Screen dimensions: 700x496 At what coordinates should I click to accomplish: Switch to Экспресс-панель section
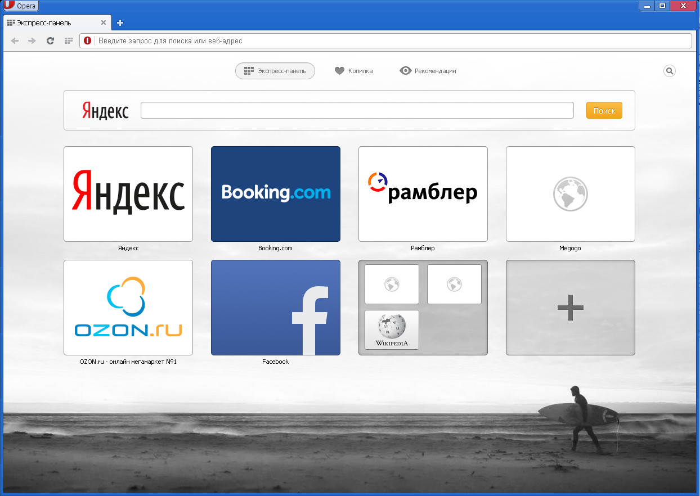pyautogui.click(x=275, y=71)
